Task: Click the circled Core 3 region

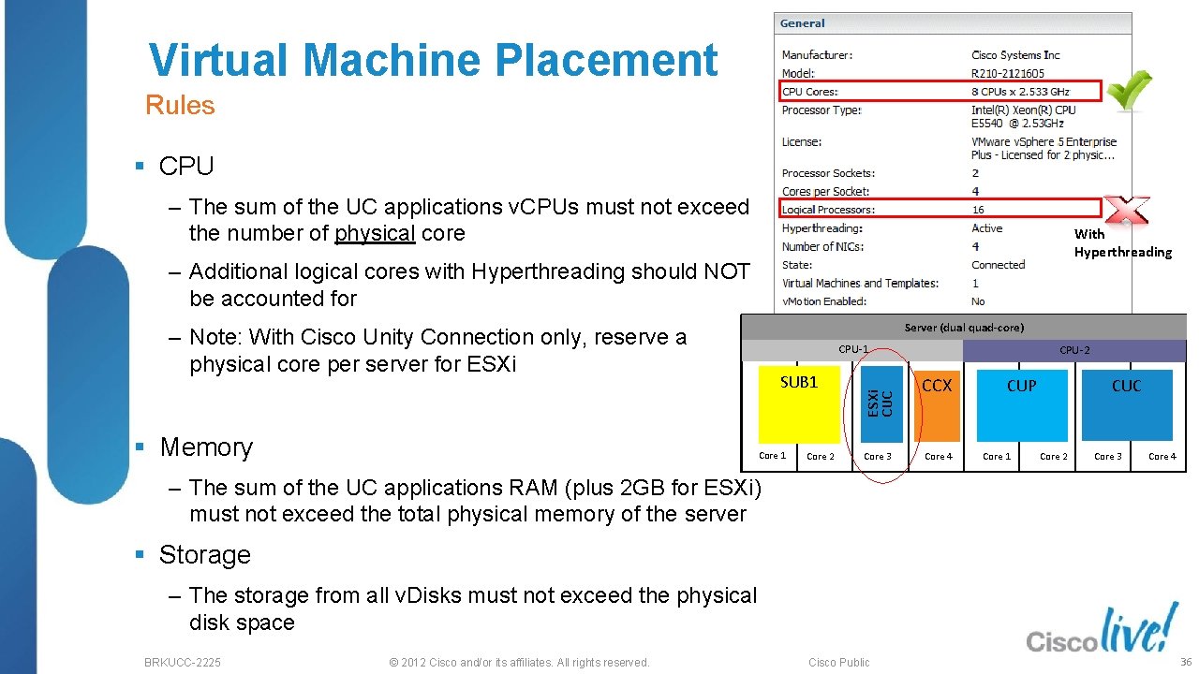Action: pyautogui.click(x=881, y=456)
